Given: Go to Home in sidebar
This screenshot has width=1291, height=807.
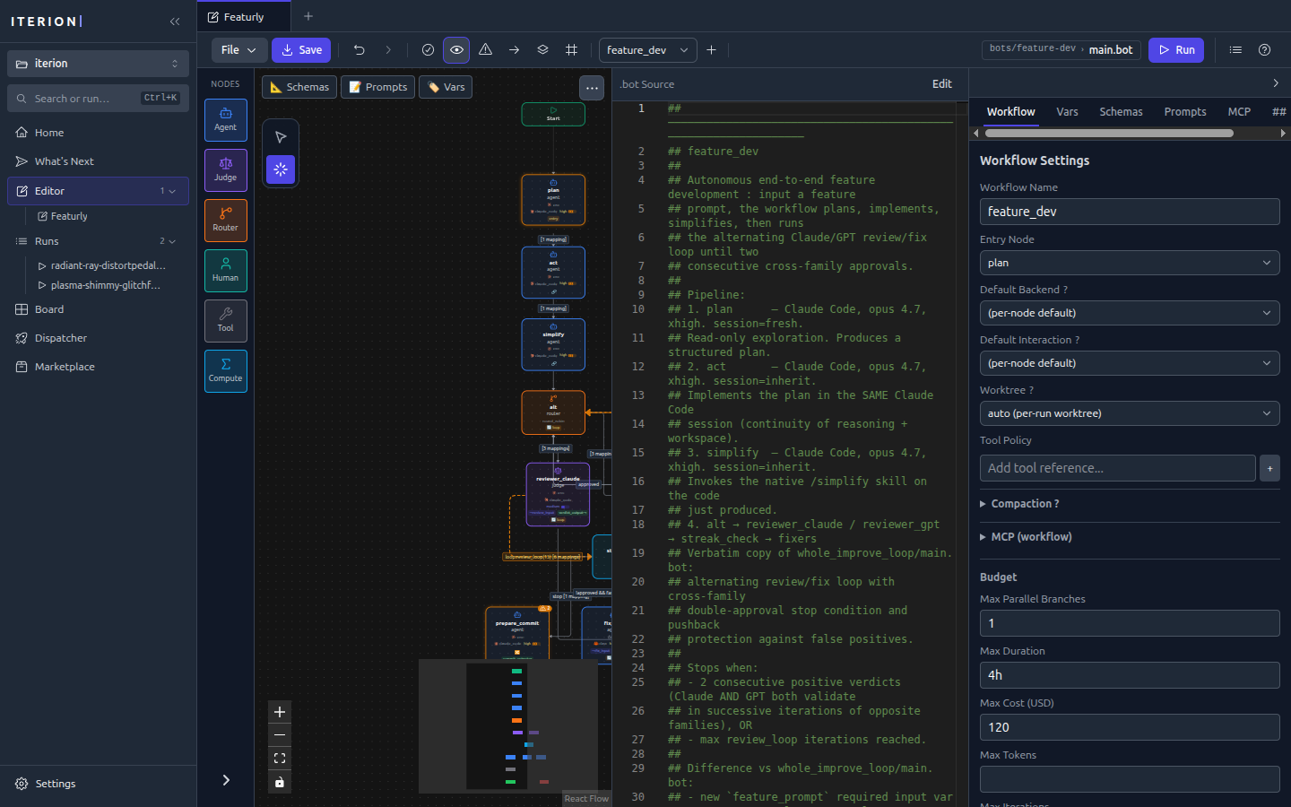Looking at the screenshot, I should 98,133.
